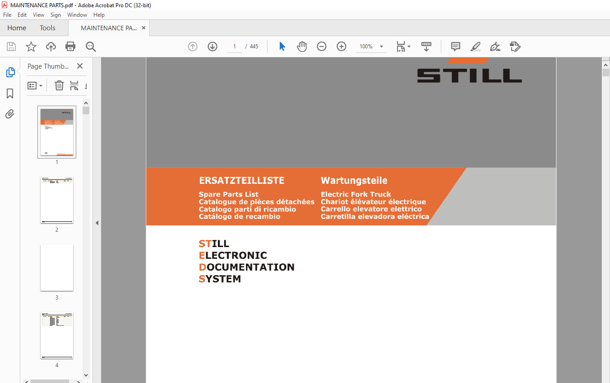Add file to starred with star icon
This screenshot has width=610, height=383.
pyautogui.click(x=31, y=47)
